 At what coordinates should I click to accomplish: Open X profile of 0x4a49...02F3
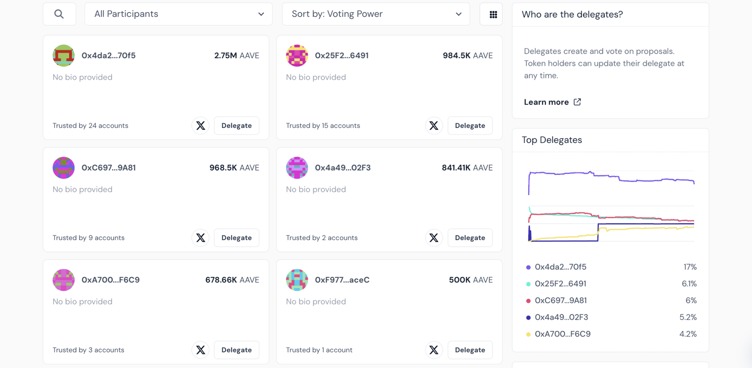(434, 238)
